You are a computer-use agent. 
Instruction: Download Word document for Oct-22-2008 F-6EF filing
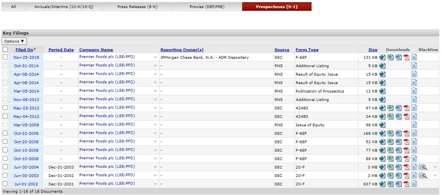[398, 133]
